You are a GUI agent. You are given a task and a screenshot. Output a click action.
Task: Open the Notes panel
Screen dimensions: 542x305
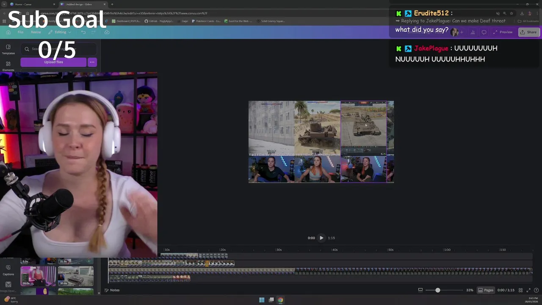(x=112, y=290)
